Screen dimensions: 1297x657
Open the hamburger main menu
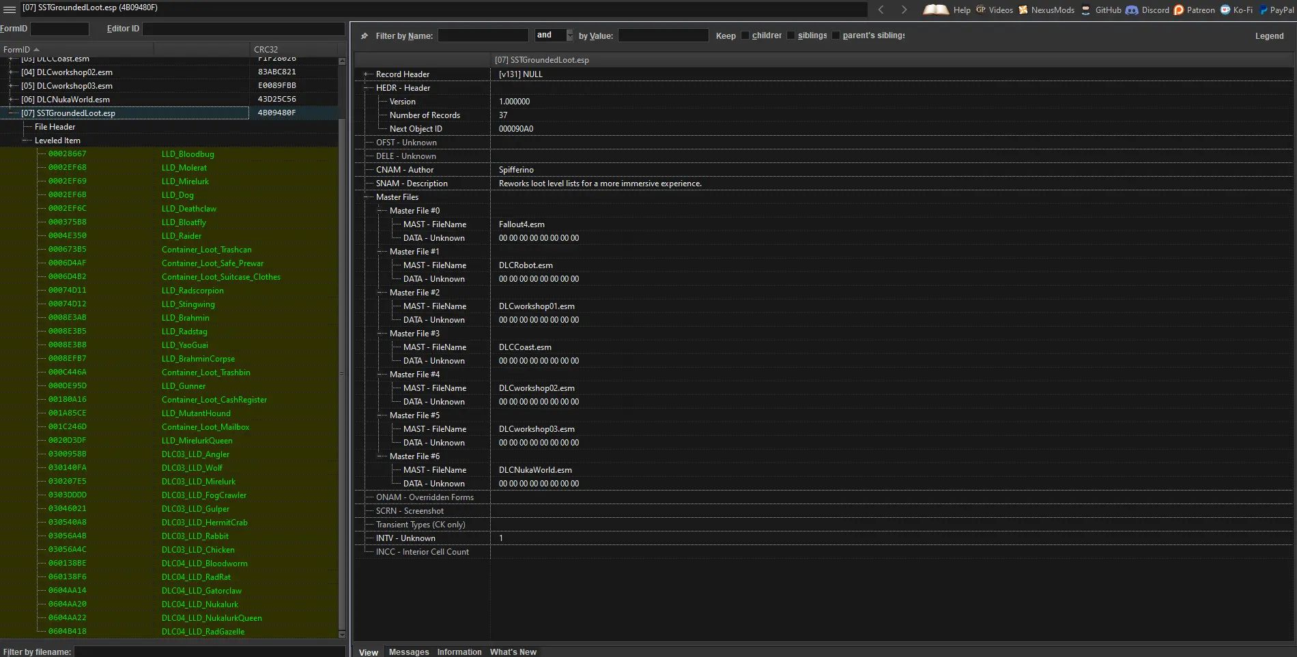click(x=10, y=9)
